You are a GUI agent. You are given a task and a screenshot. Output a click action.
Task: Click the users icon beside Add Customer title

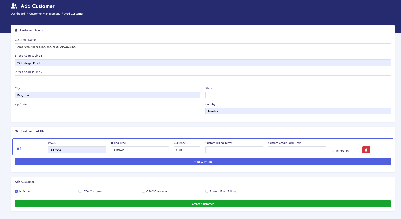tap(14, 6)
